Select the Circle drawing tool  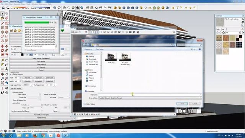pos(2,32)
